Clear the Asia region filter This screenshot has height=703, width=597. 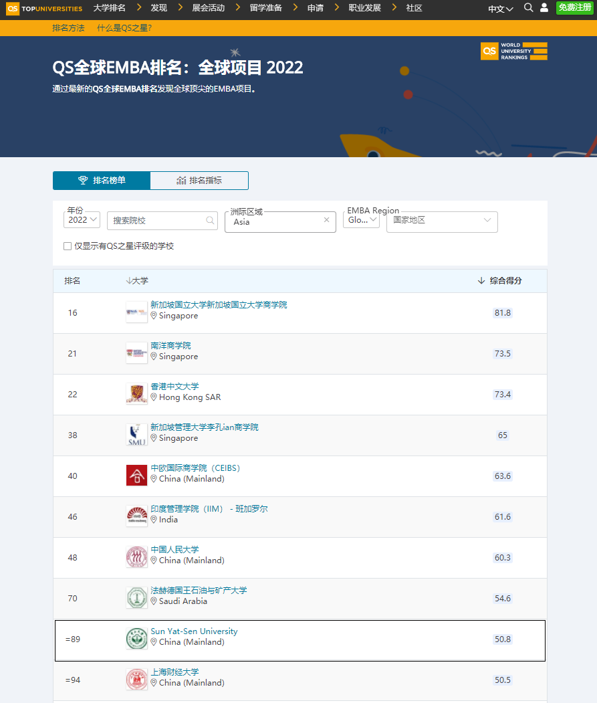coord(326,220)
